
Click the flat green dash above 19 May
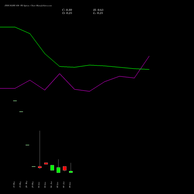[x=21, y=112]
